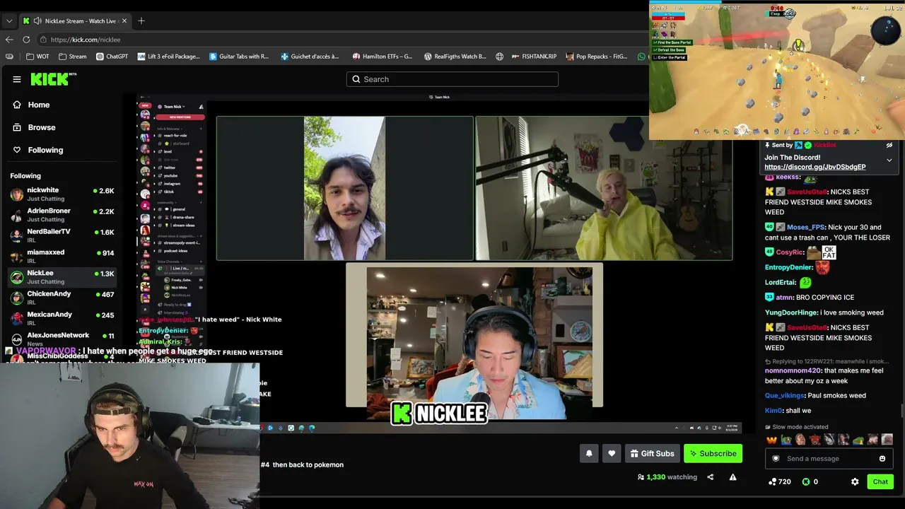Screen dimensions: 905x509
Task: Open the WOT bookmarks folder
Action: (38, 57)
